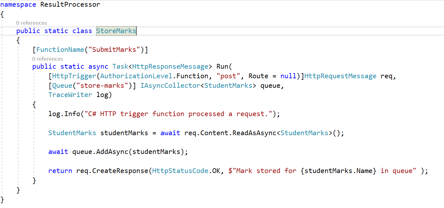
Task: Click the 0 references link above the Run method
Action: click(48, 59)
